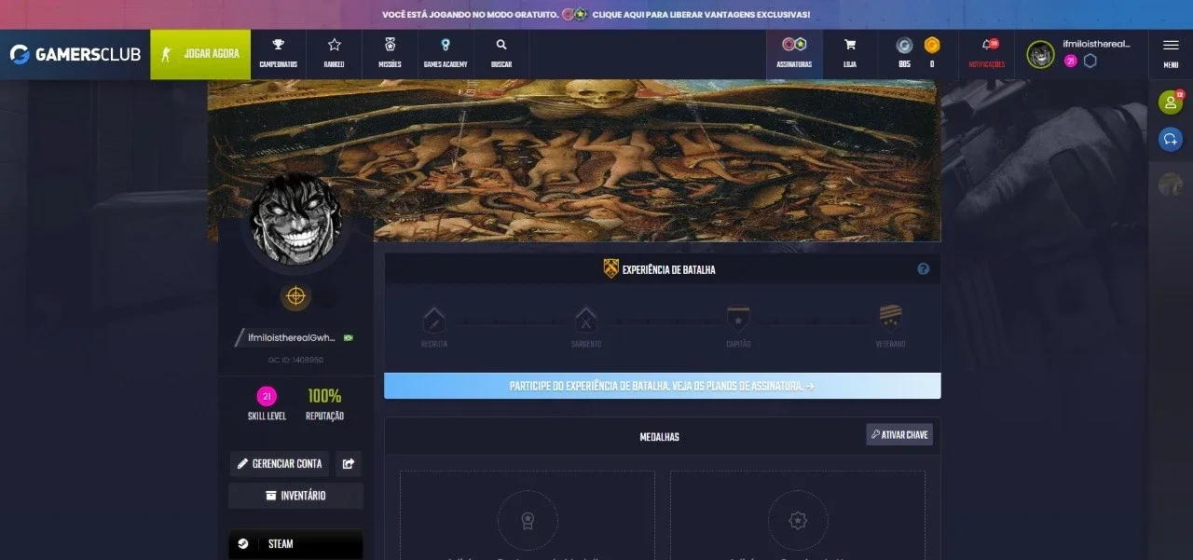Click the blue subscription plans banner
Image resolution: width=1193 pixels, height=560 pixels.
(x=662, y=386)
